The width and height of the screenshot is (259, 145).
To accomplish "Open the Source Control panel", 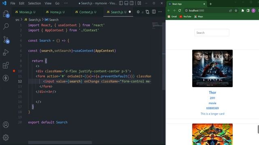I will click(x=6, y=39).
